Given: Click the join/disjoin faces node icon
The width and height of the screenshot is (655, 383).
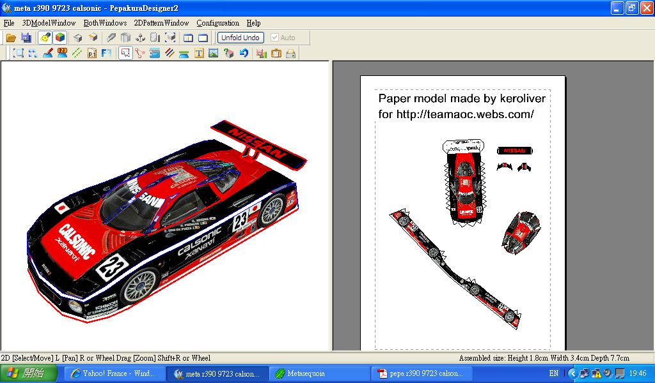Looking at the screenshot, I should [139, 54].
